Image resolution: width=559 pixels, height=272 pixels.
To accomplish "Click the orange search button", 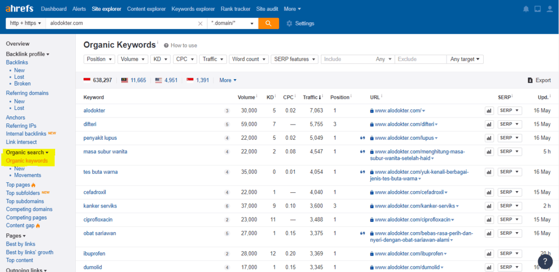I will (x=269, y=23).
